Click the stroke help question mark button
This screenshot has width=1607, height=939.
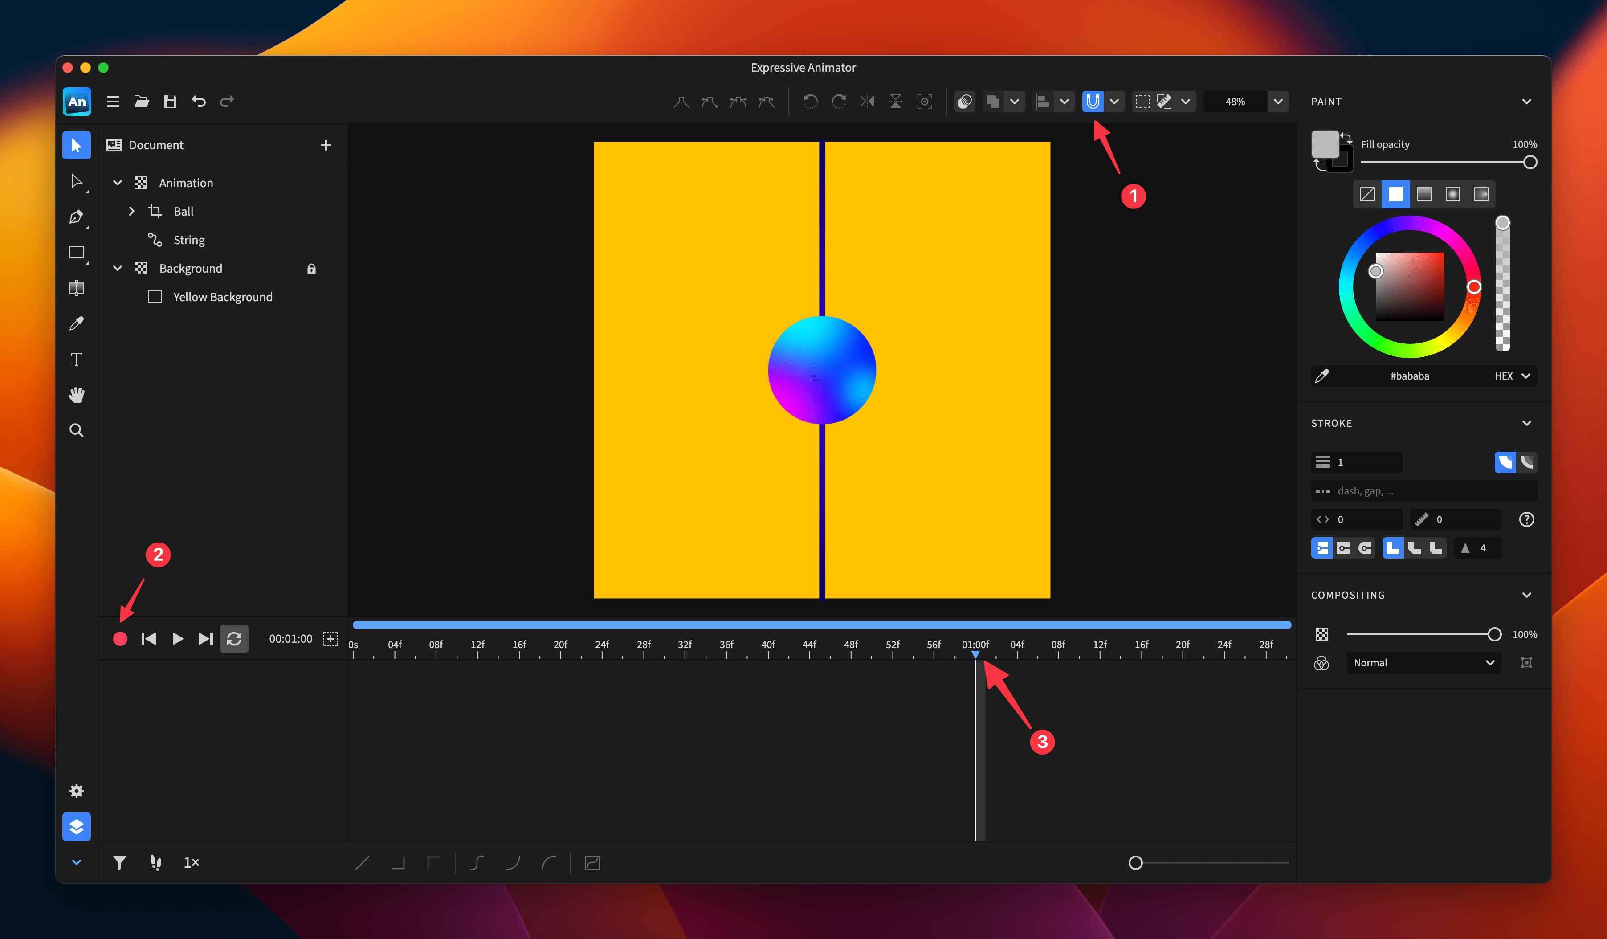[x=1527, y=518]
